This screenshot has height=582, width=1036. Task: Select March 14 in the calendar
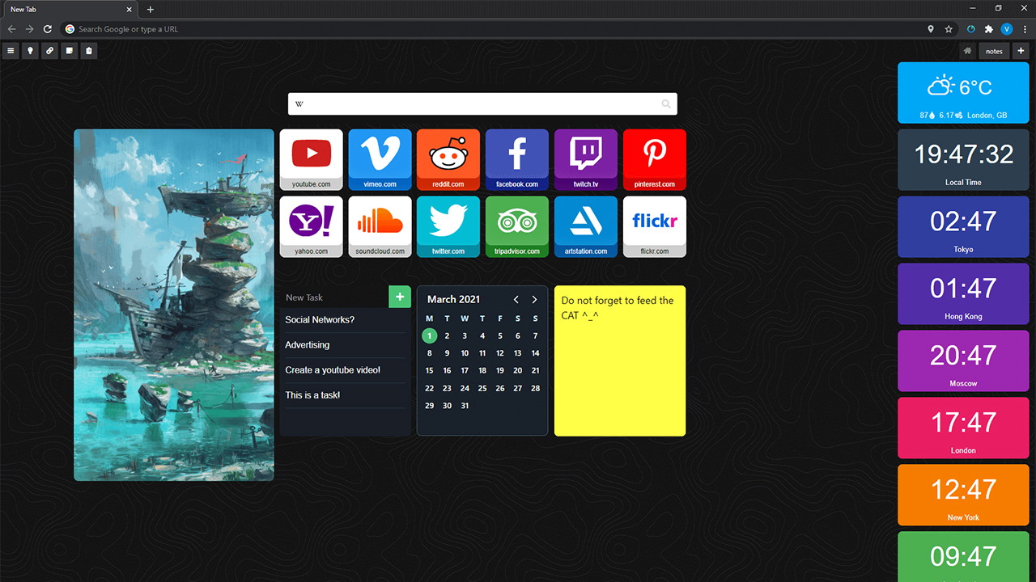[535, 353]
